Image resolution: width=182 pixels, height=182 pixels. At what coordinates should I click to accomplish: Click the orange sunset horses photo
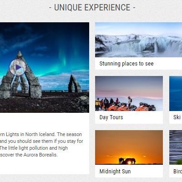[x=129, y=147]
